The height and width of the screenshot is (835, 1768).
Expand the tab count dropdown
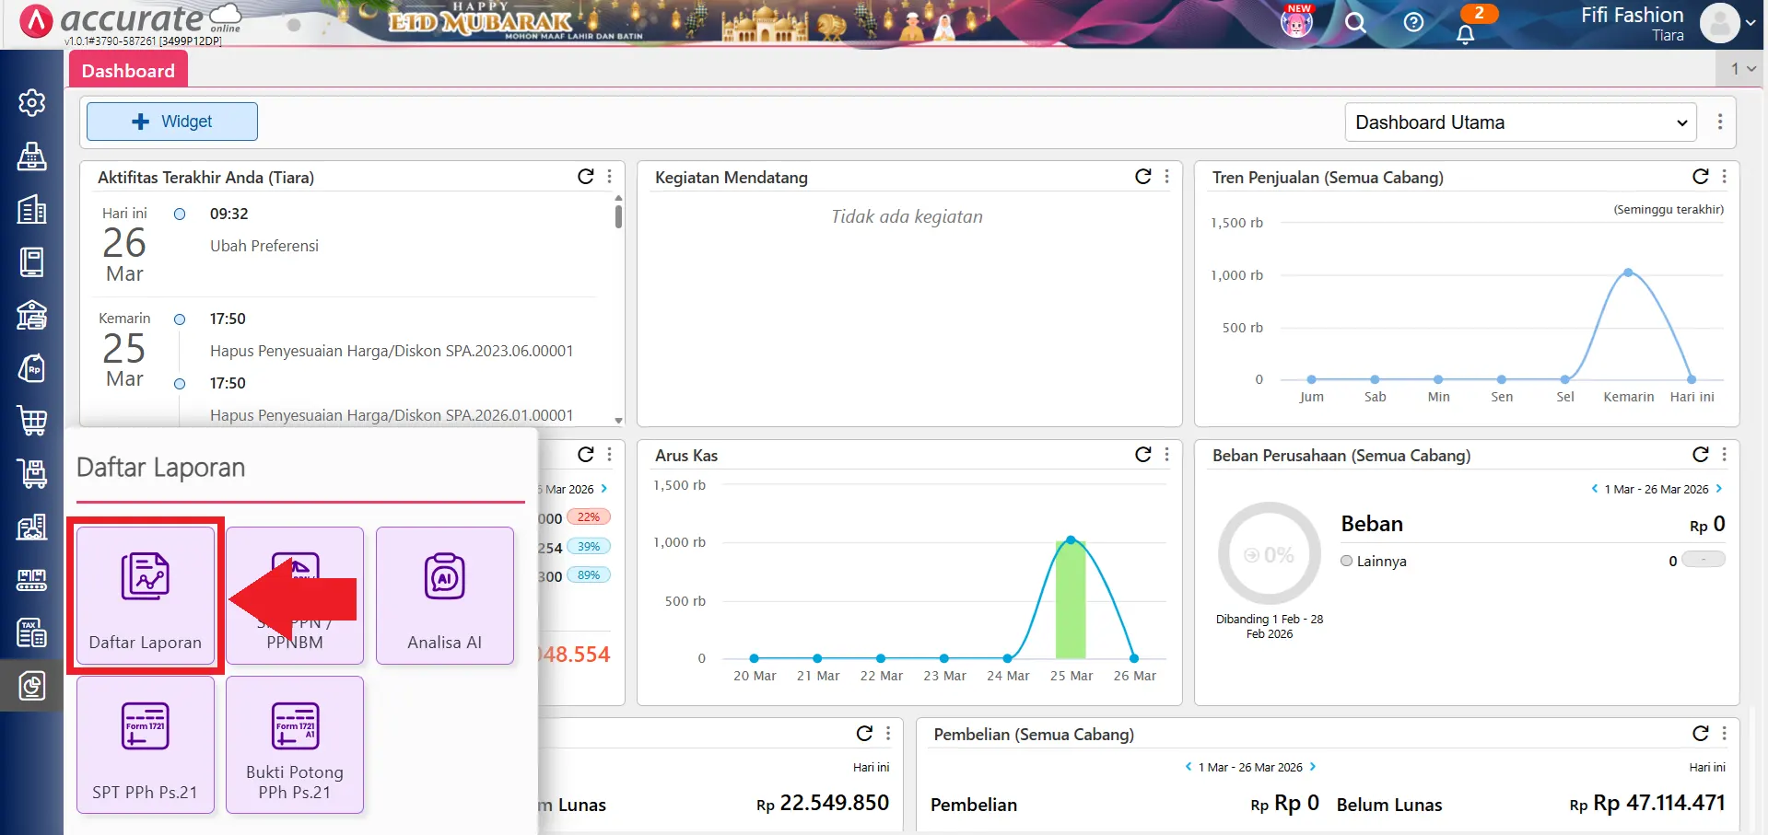1742,69
